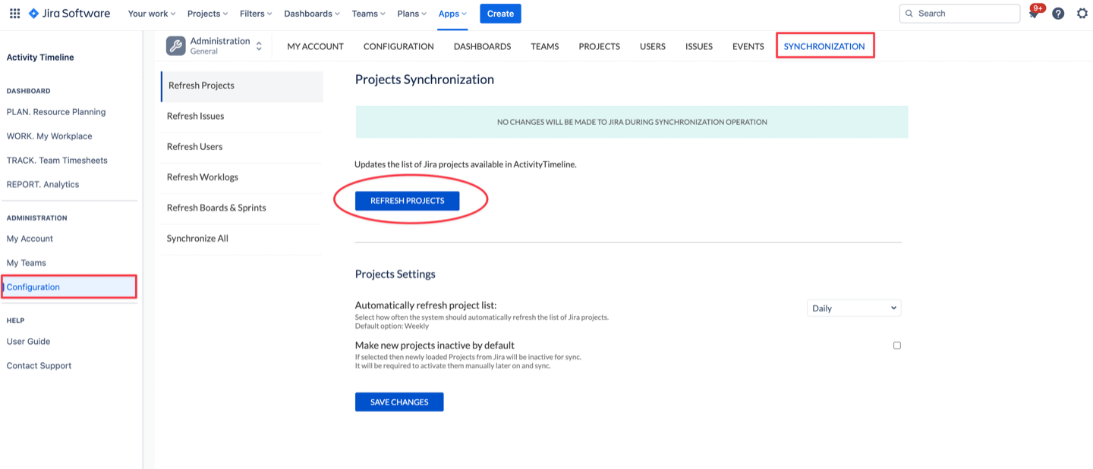Open Configuration in the left sidebar

[33, 287]
